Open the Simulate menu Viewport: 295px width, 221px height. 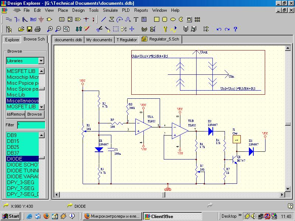point(110,10)
